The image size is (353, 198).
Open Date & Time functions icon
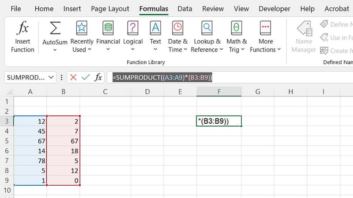(178, 28)
